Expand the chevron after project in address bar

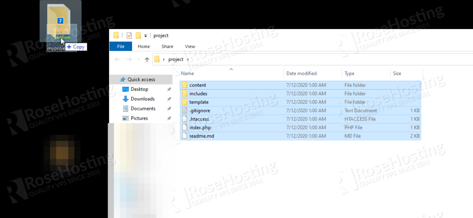pyautogui.click(x=188, y=60)
